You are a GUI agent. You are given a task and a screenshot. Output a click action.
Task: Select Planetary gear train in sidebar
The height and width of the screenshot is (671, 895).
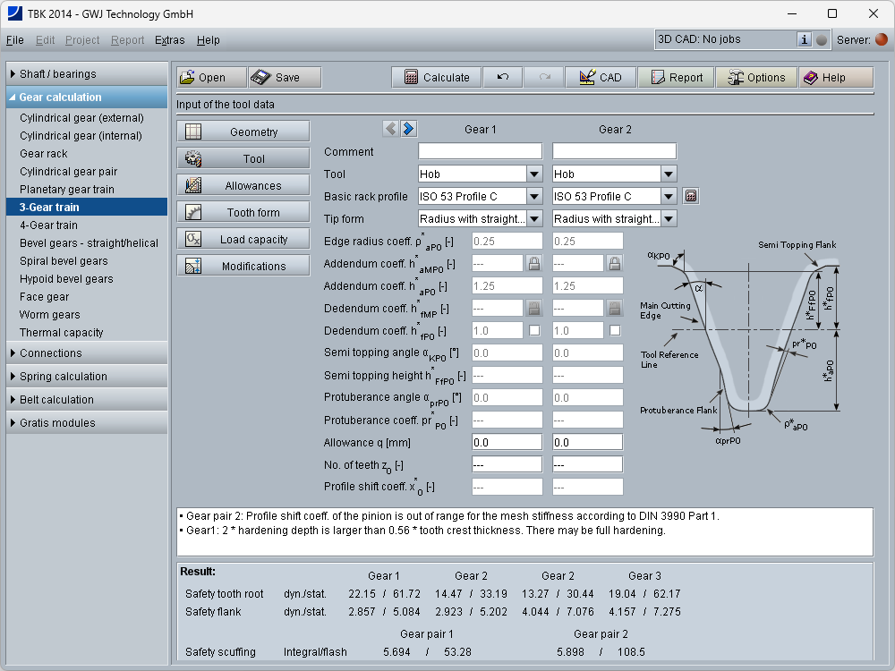[x=68, y=190]
